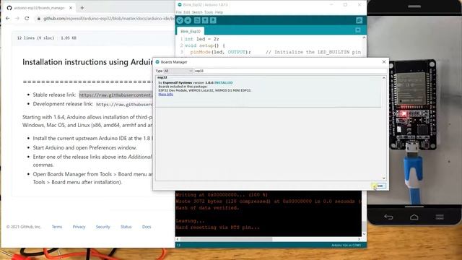
Task: Open the Type filter dropdown in Boards Manager
Action: click(x=178, y=71)
